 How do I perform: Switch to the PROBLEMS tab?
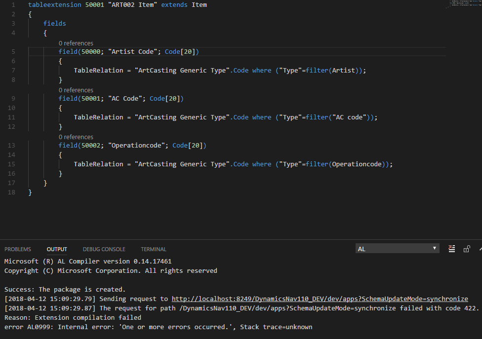18,249
